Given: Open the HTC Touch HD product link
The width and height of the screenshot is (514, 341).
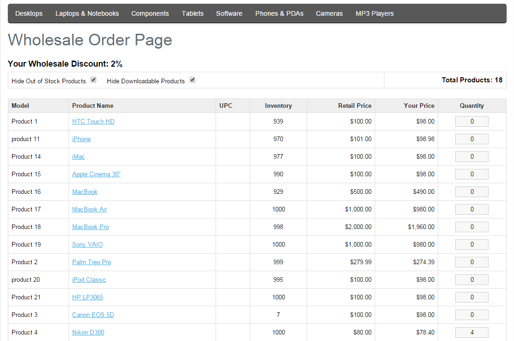Looking at the screenshot, I should pos(93,121).
